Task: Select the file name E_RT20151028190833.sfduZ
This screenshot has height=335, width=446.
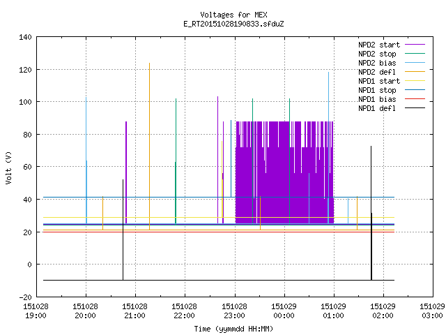Action: click(x=233, y=24)
